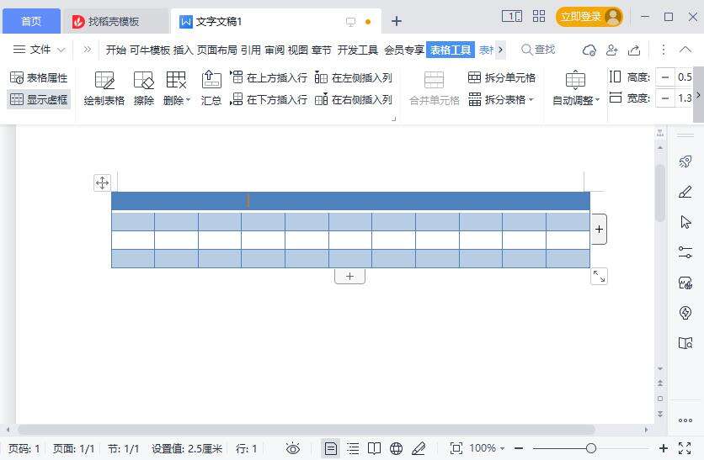Switch to the Developer Tools (开发工具) tab
The image size is (704, 460).
(x=357, y=50)
